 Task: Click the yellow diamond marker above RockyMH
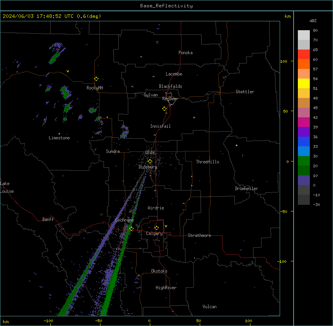97,79
